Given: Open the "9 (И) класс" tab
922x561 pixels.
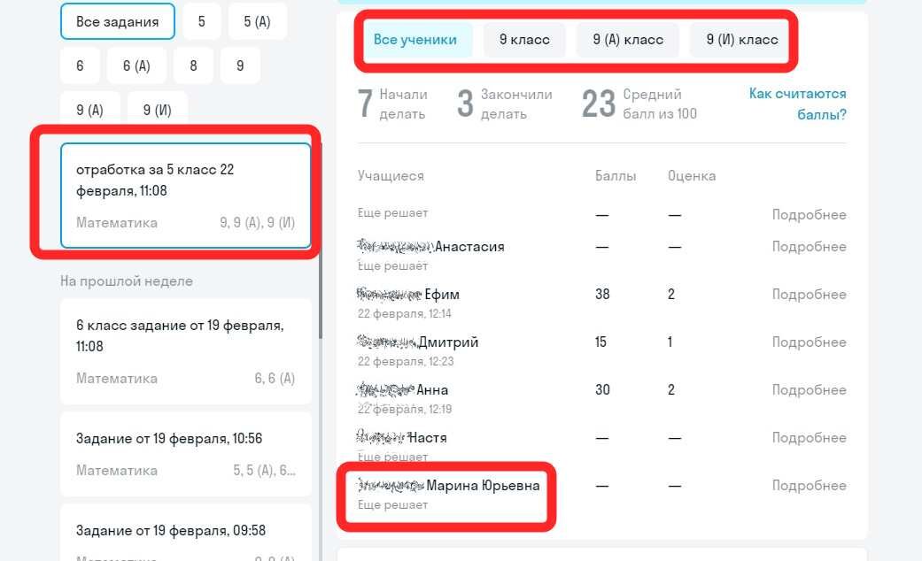Looking at the screenshot, I should (741, 39).
